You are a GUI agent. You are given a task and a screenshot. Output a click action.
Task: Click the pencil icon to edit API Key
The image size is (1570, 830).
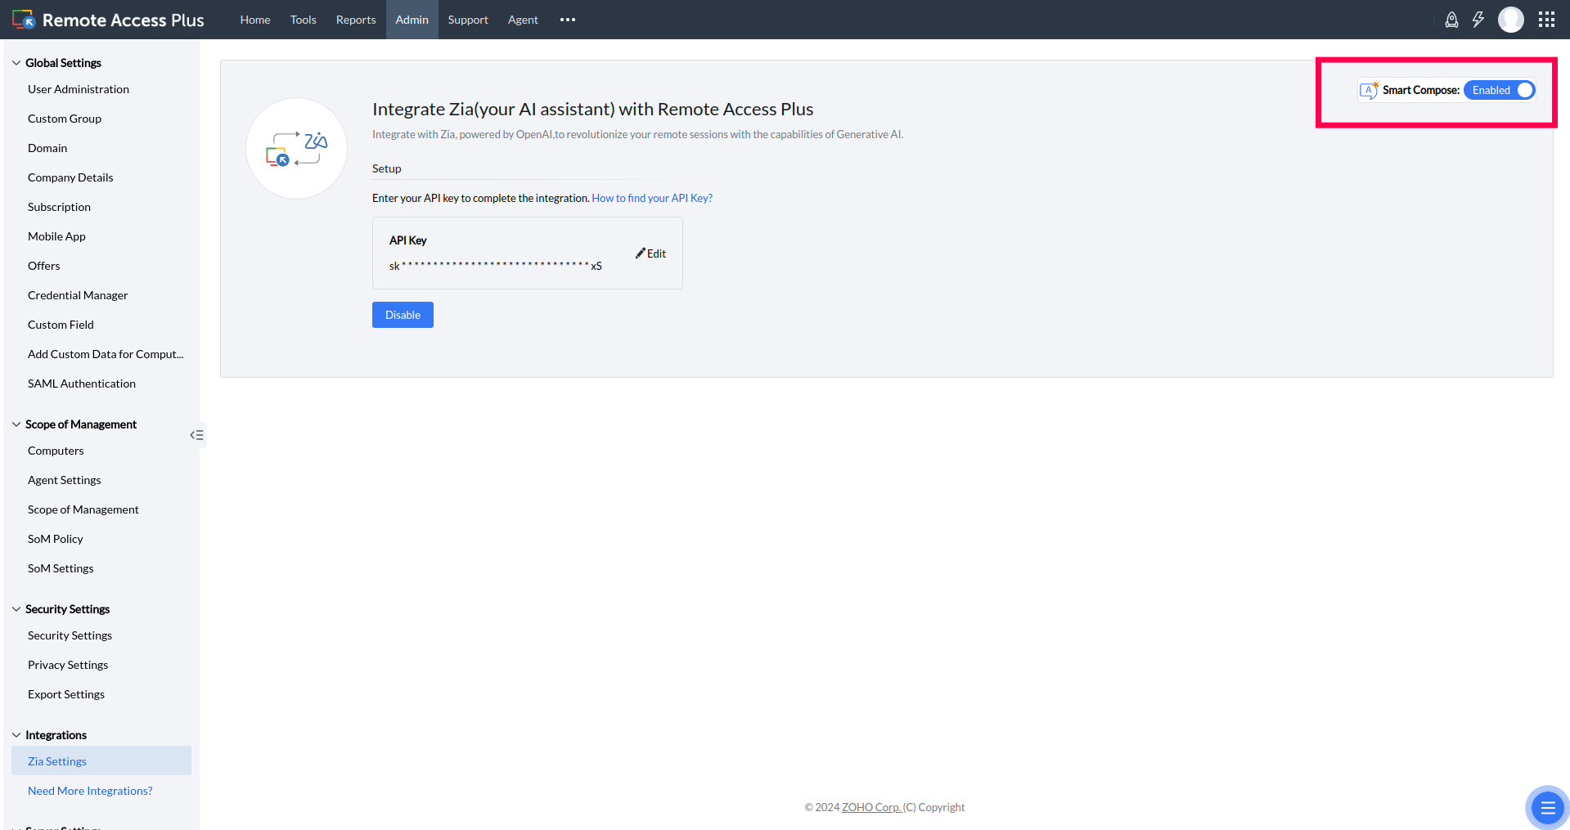pos(641,253)
